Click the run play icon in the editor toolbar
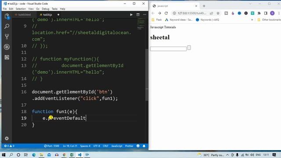 pos(131,14)
